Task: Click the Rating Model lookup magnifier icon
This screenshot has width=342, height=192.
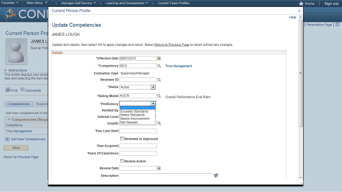Action: coord(159,96)
